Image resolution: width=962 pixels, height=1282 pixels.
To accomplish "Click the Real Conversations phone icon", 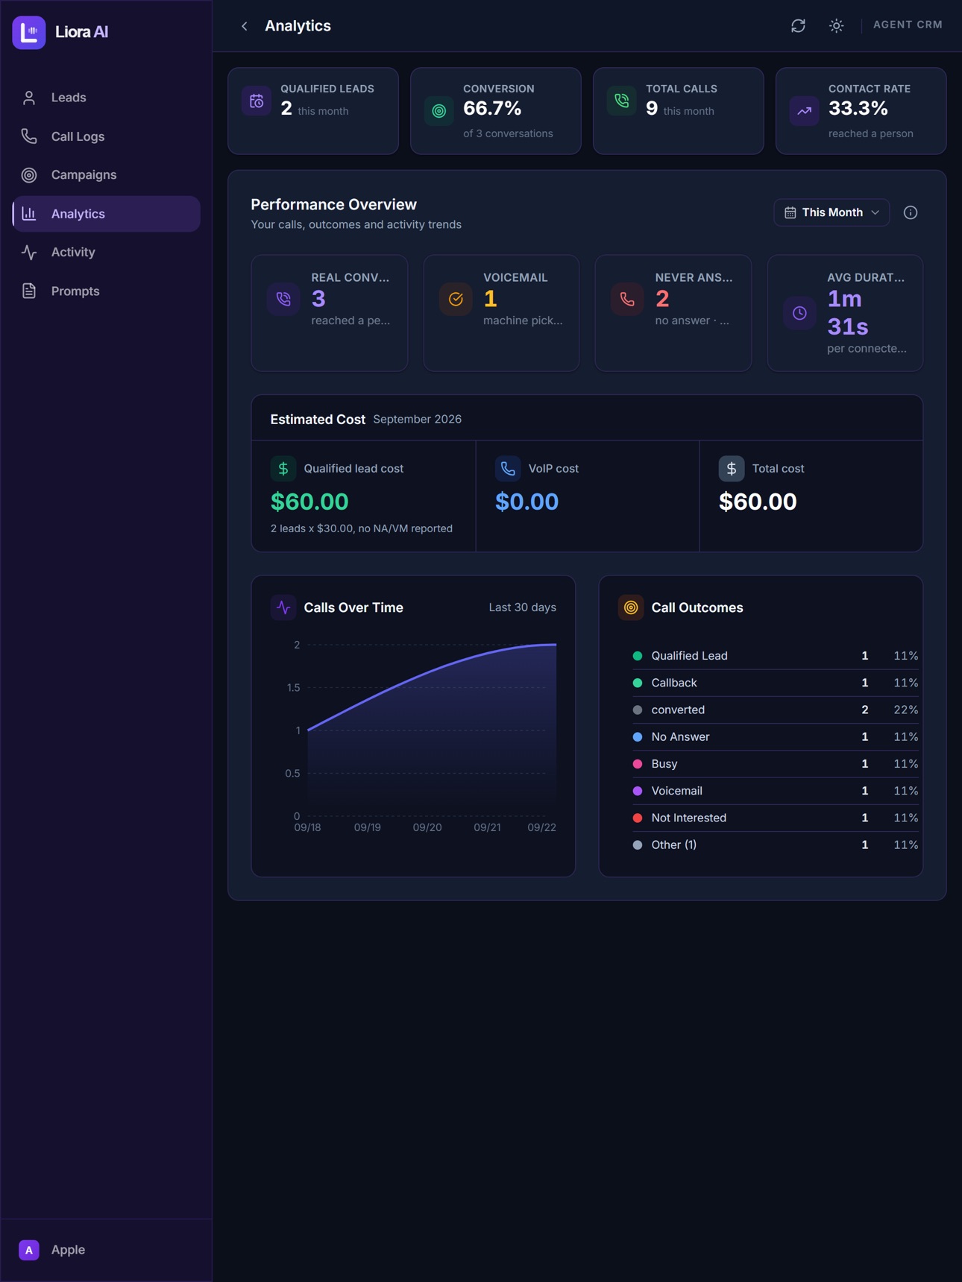I will [284, 299].
